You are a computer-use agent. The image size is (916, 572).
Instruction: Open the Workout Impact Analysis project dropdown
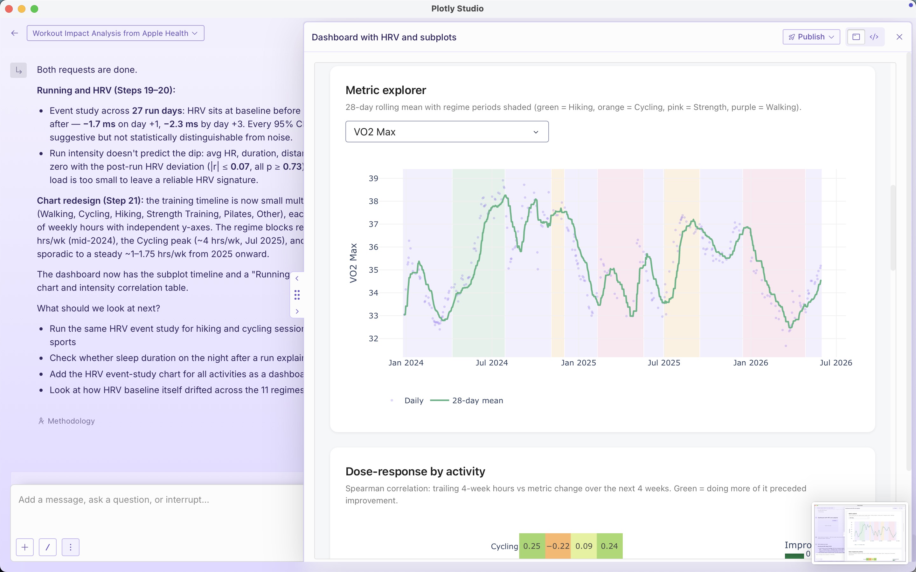pos(115,33)
